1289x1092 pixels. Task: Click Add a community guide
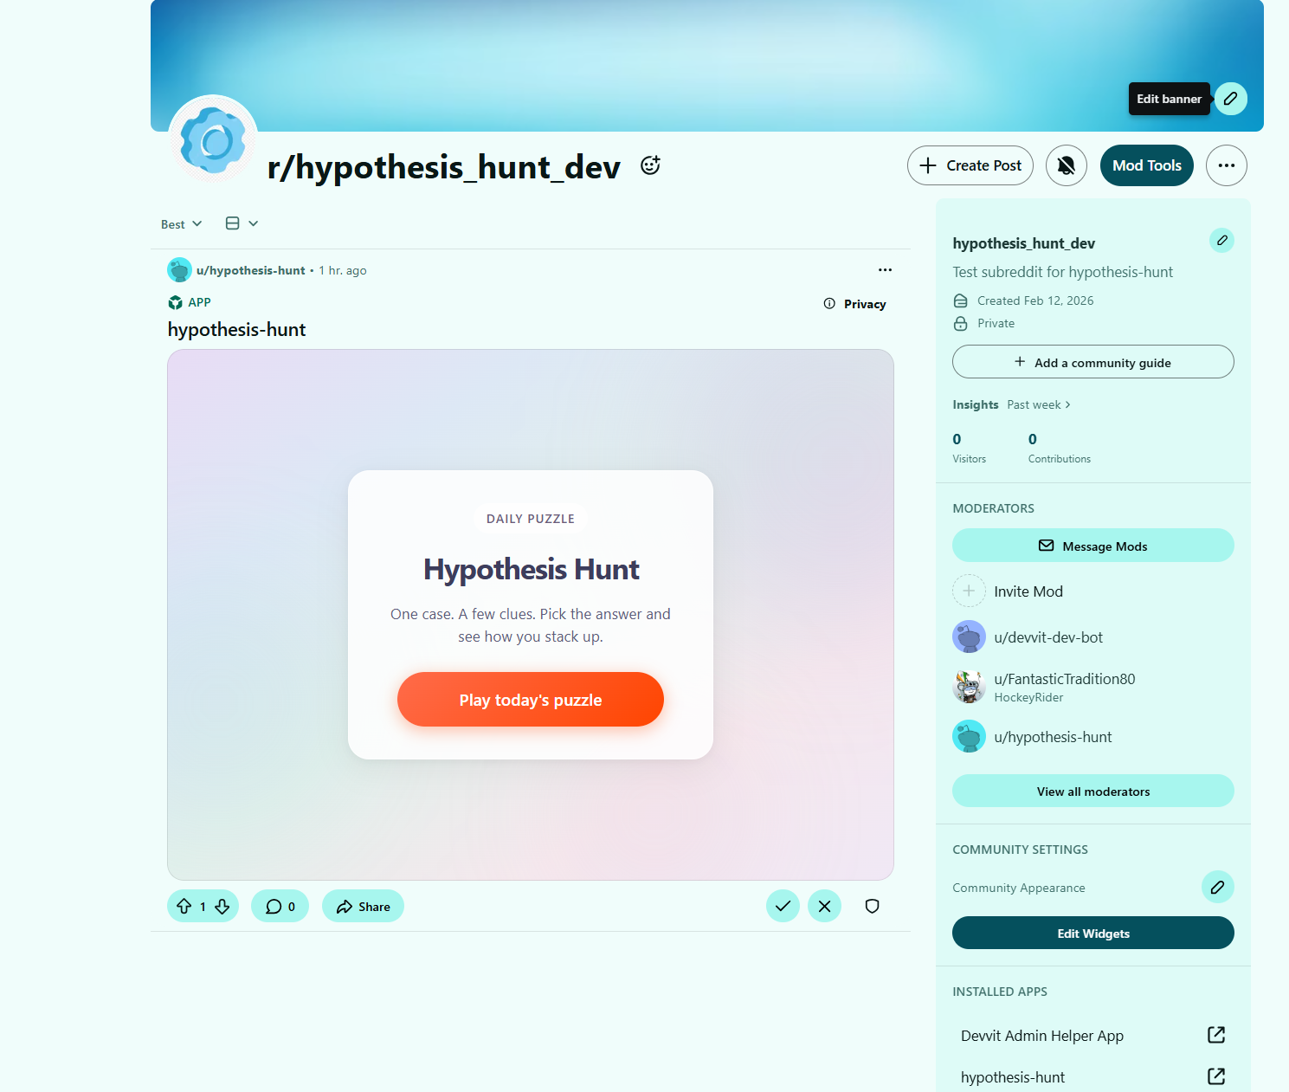pyautogui.click(x=1092, y=362)
